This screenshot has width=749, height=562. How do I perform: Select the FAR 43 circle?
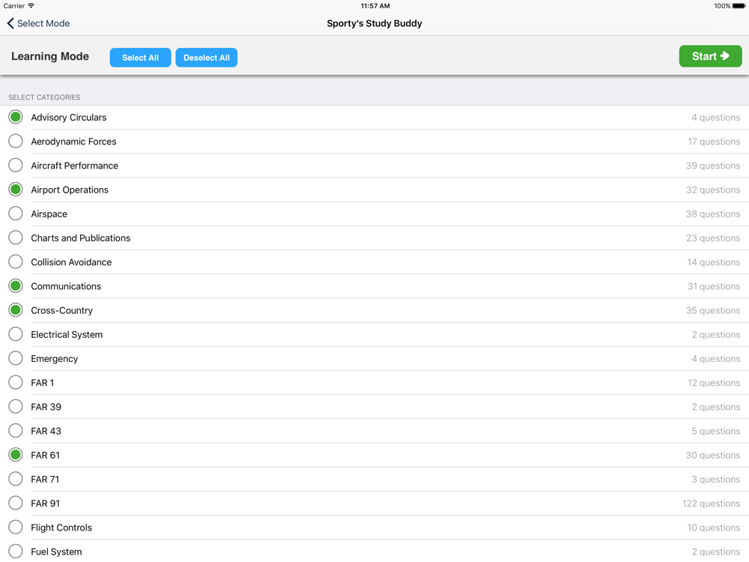pos(16,431)
